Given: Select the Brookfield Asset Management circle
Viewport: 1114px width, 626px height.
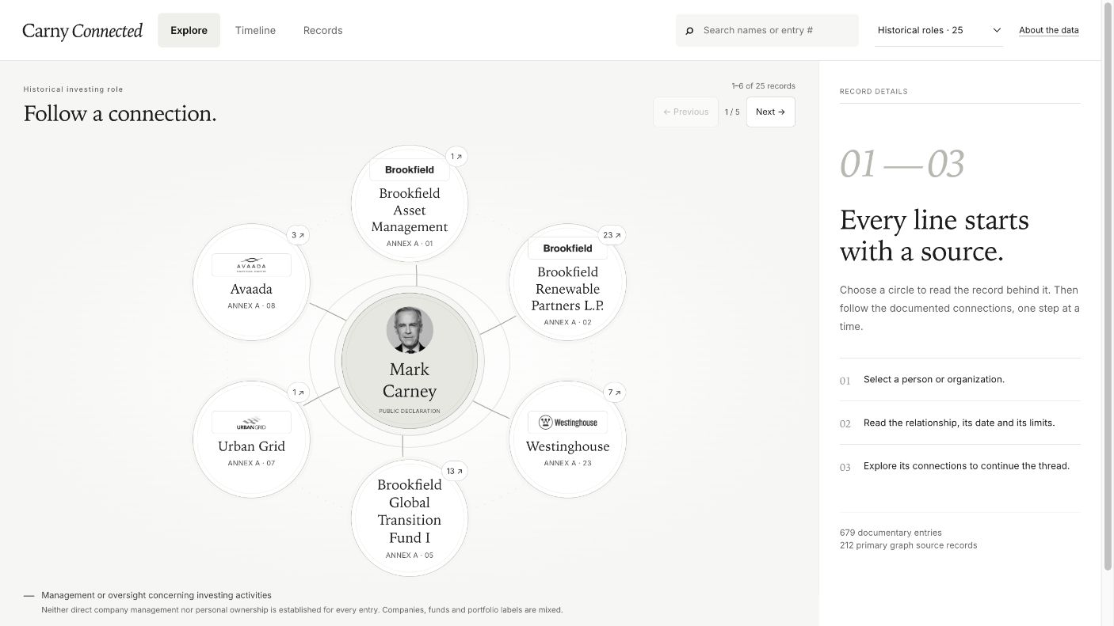Looking at the screenshot, I should pyautogui.click(x=410, y=203).
